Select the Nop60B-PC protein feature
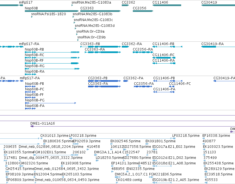Screen dimensions: 235x184 (x=30, y=92)
